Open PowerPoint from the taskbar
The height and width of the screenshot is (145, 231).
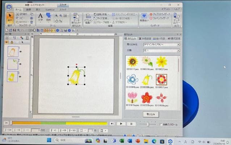[138, 141]
